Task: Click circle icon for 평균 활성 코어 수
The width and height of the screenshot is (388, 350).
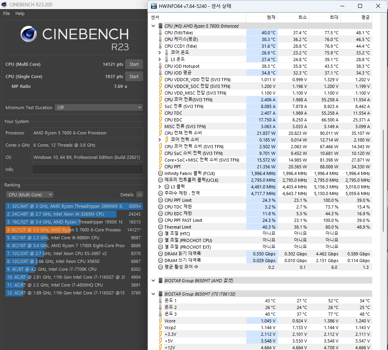Action: click(x=160, y=267)
